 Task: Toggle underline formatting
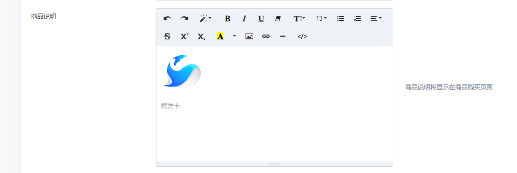(261, 19)
